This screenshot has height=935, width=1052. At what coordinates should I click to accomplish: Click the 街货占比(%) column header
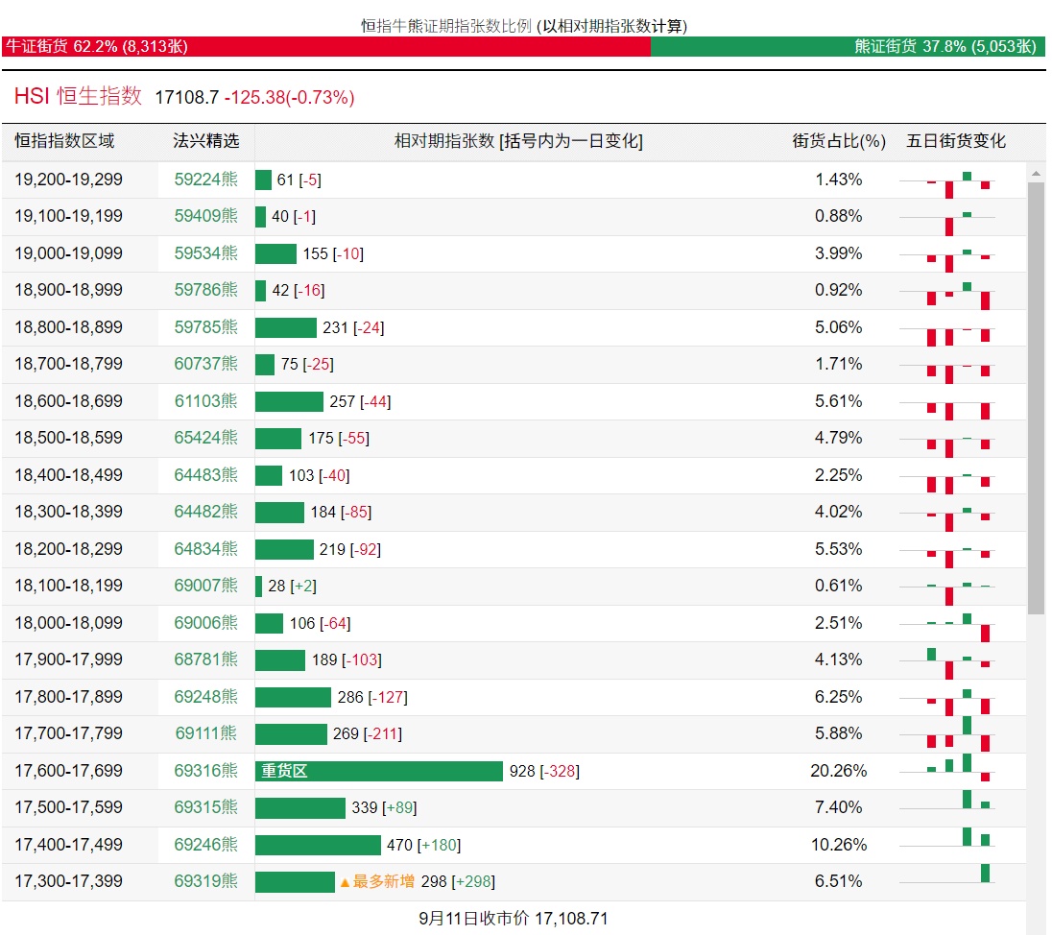838,141
